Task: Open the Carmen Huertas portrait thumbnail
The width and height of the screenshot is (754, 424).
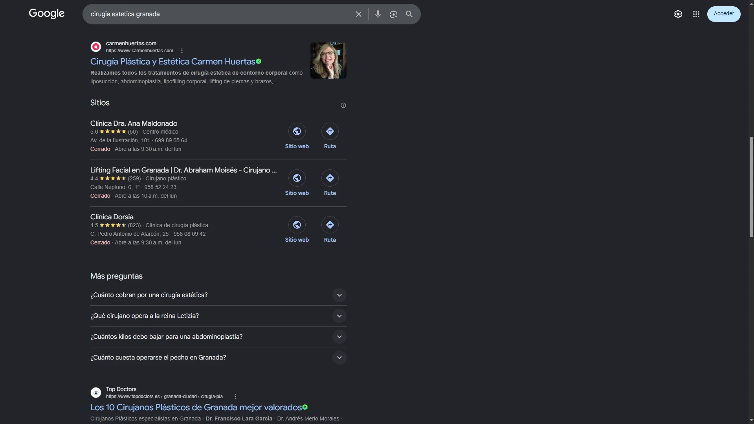Action: pyautogui.click(x=328, y=61)
